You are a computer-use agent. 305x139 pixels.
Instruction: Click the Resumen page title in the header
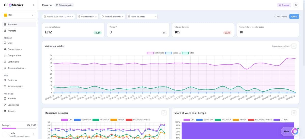pos(48,5)
